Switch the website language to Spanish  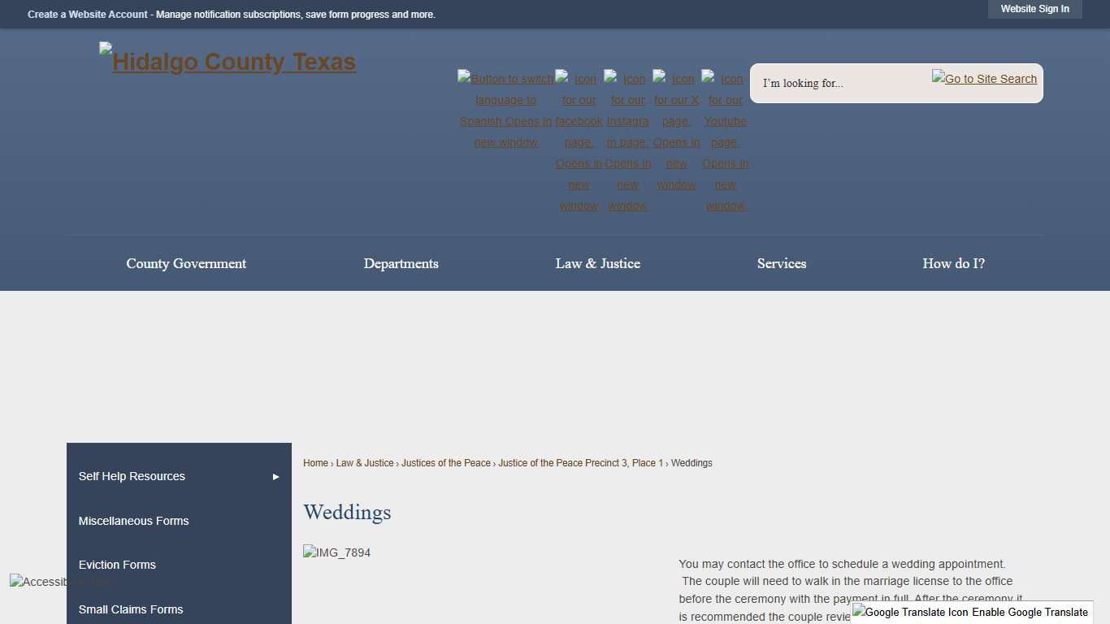click(x=505, y=110)
